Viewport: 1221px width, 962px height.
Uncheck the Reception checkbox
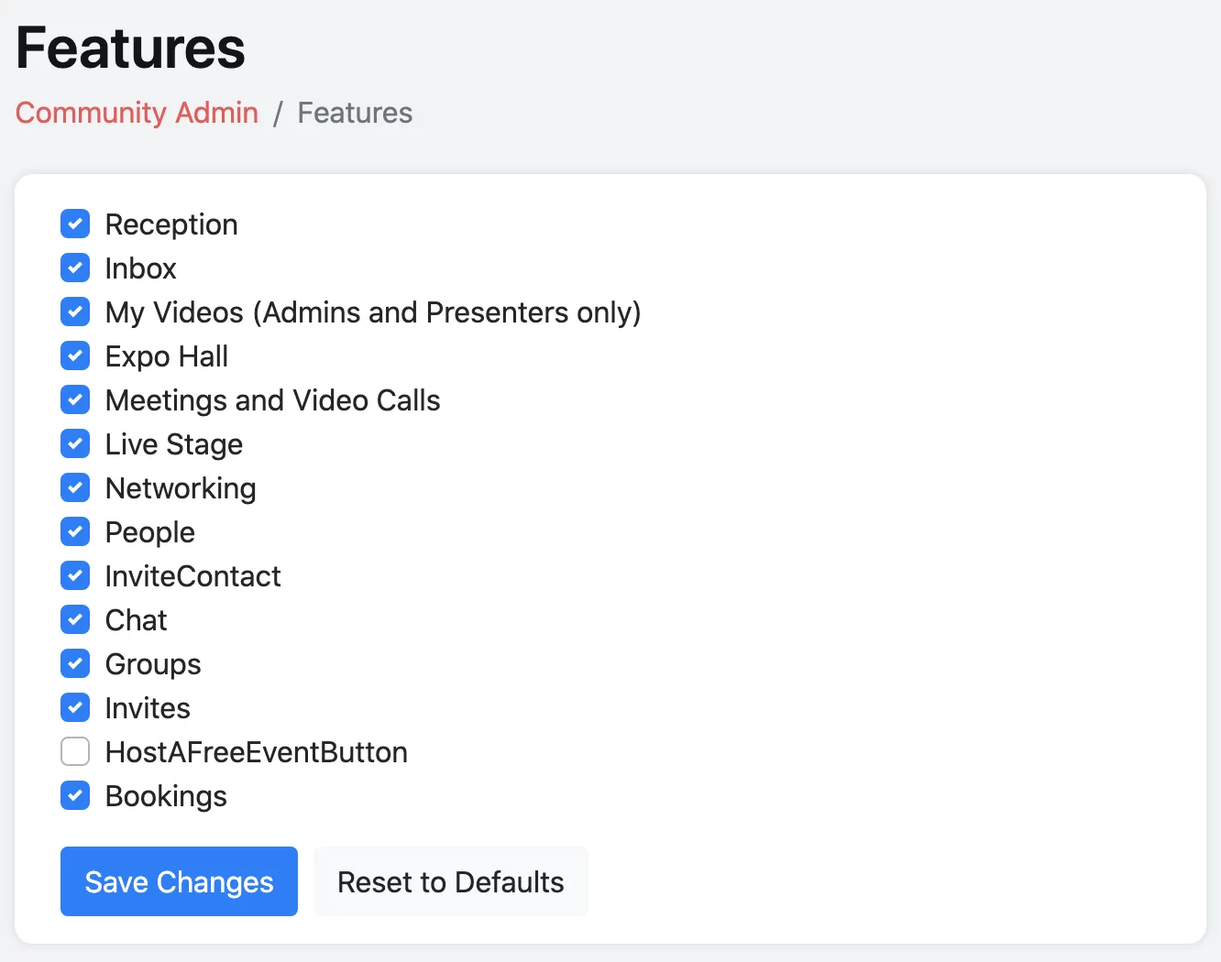75,224
